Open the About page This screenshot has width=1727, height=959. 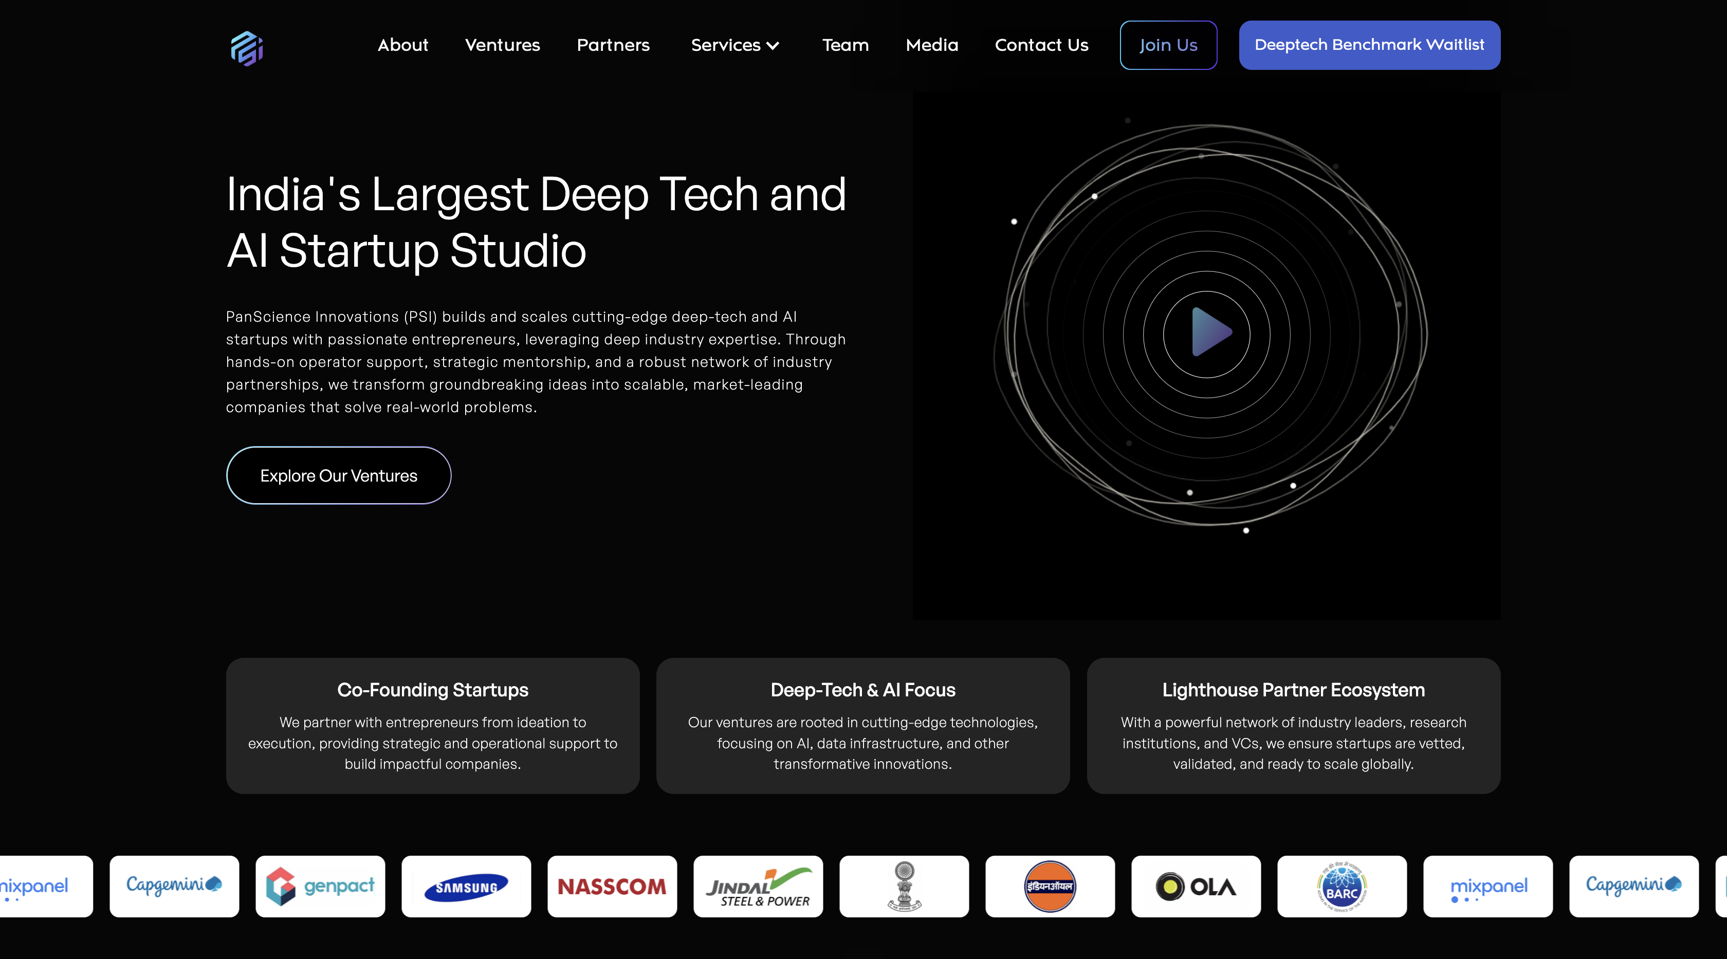click(x=402, y=45)
